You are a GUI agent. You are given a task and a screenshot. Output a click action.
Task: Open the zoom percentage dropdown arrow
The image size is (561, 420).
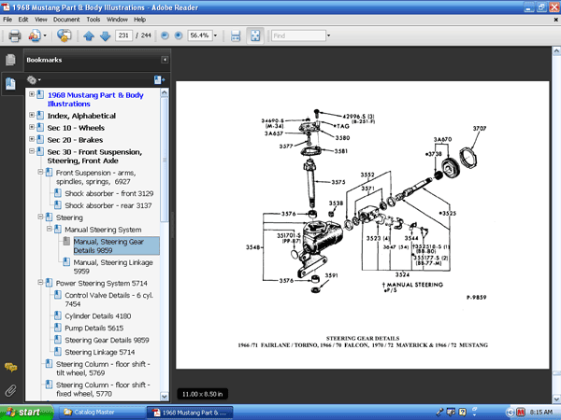tap(217, 36)
